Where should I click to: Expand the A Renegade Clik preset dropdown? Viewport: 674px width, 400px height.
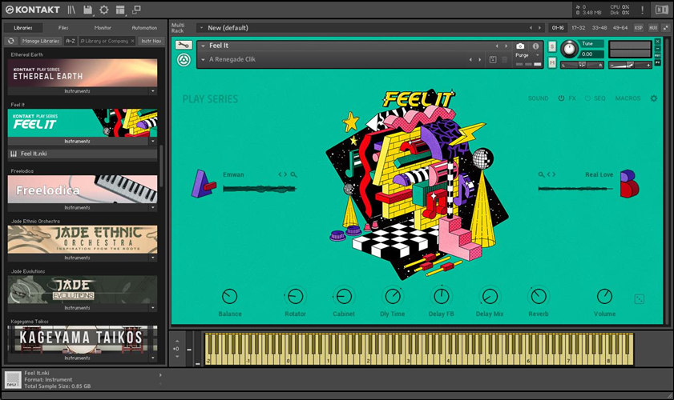point(204,60)
